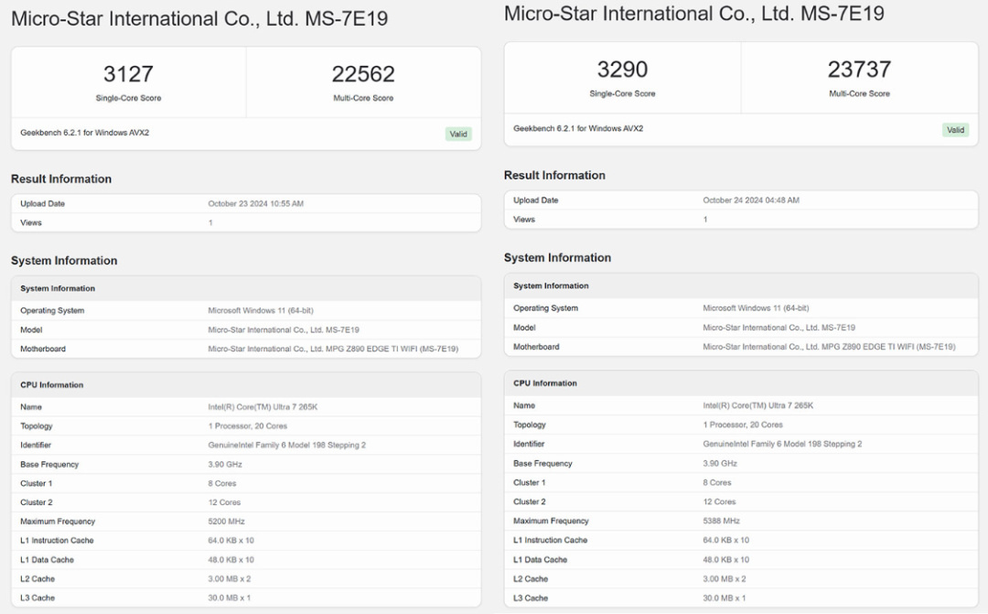The width and height of the screenshot is (988, 614).
Task: Click the Valid badge beside the 3127 result
Action: pyautogui.click(x=458, y=134)
